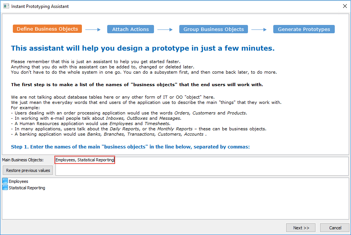The width and height of the screenshot is (351, 235).
Task: Click the arrow before Generate Prototypes
Action: tap(259, 29)
